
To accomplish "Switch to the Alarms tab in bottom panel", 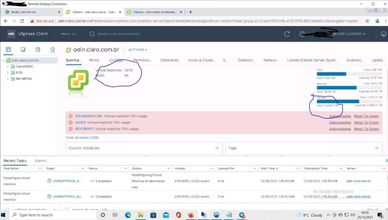I will click(x=41, y=161).
